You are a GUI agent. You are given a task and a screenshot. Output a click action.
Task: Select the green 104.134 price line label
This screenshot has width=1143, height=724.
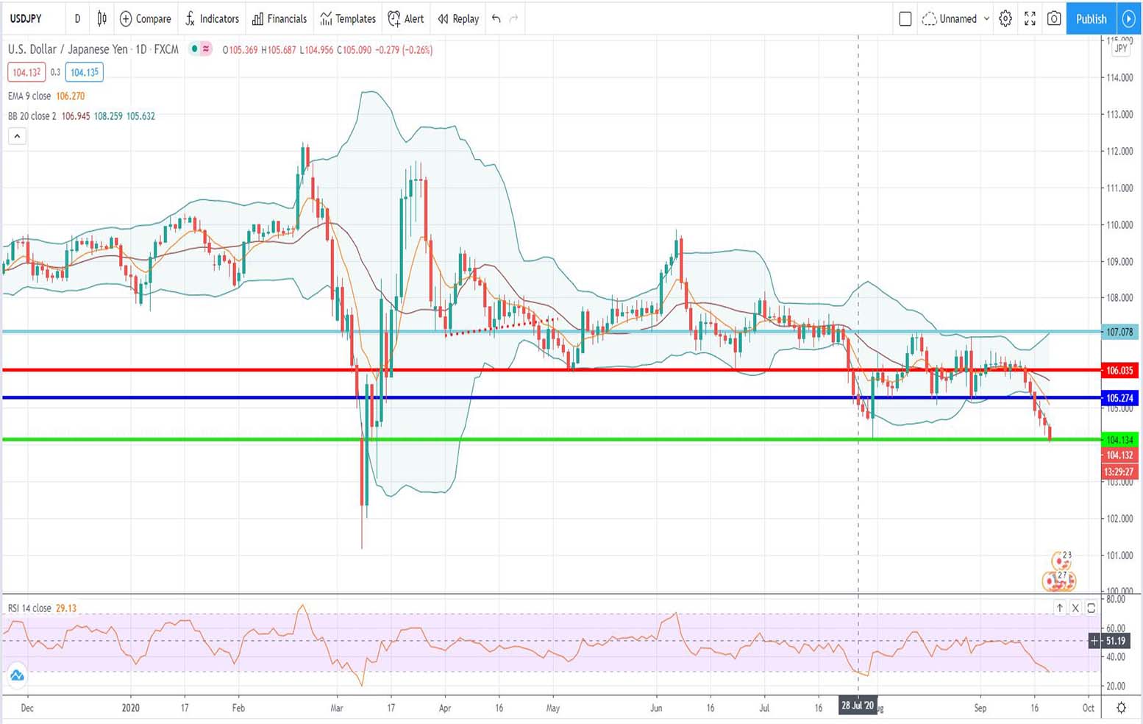[1119, 440]
